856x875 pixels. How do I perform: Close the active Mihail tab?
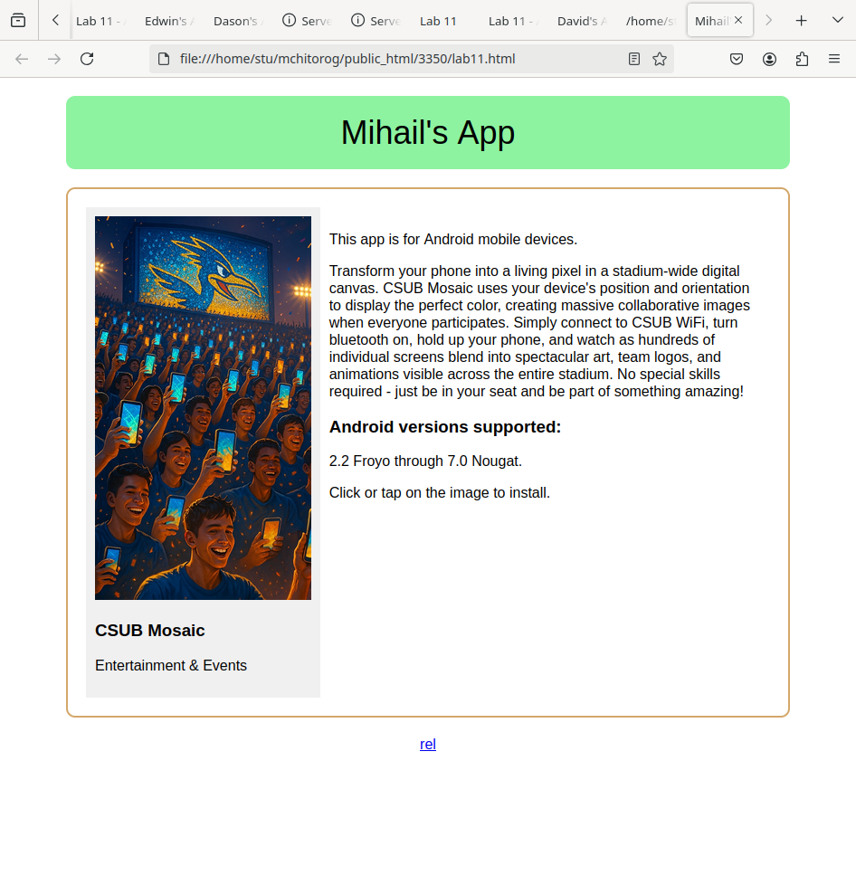[x=738, y=20]
